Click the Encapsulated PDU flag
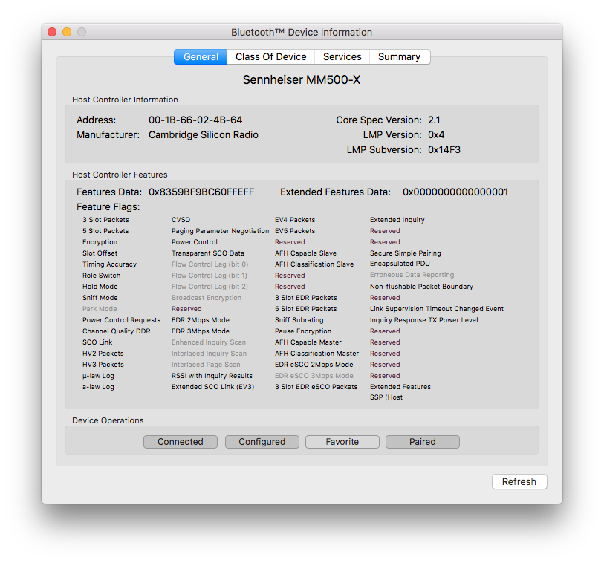The image size is (604, 563). [400, 264]
